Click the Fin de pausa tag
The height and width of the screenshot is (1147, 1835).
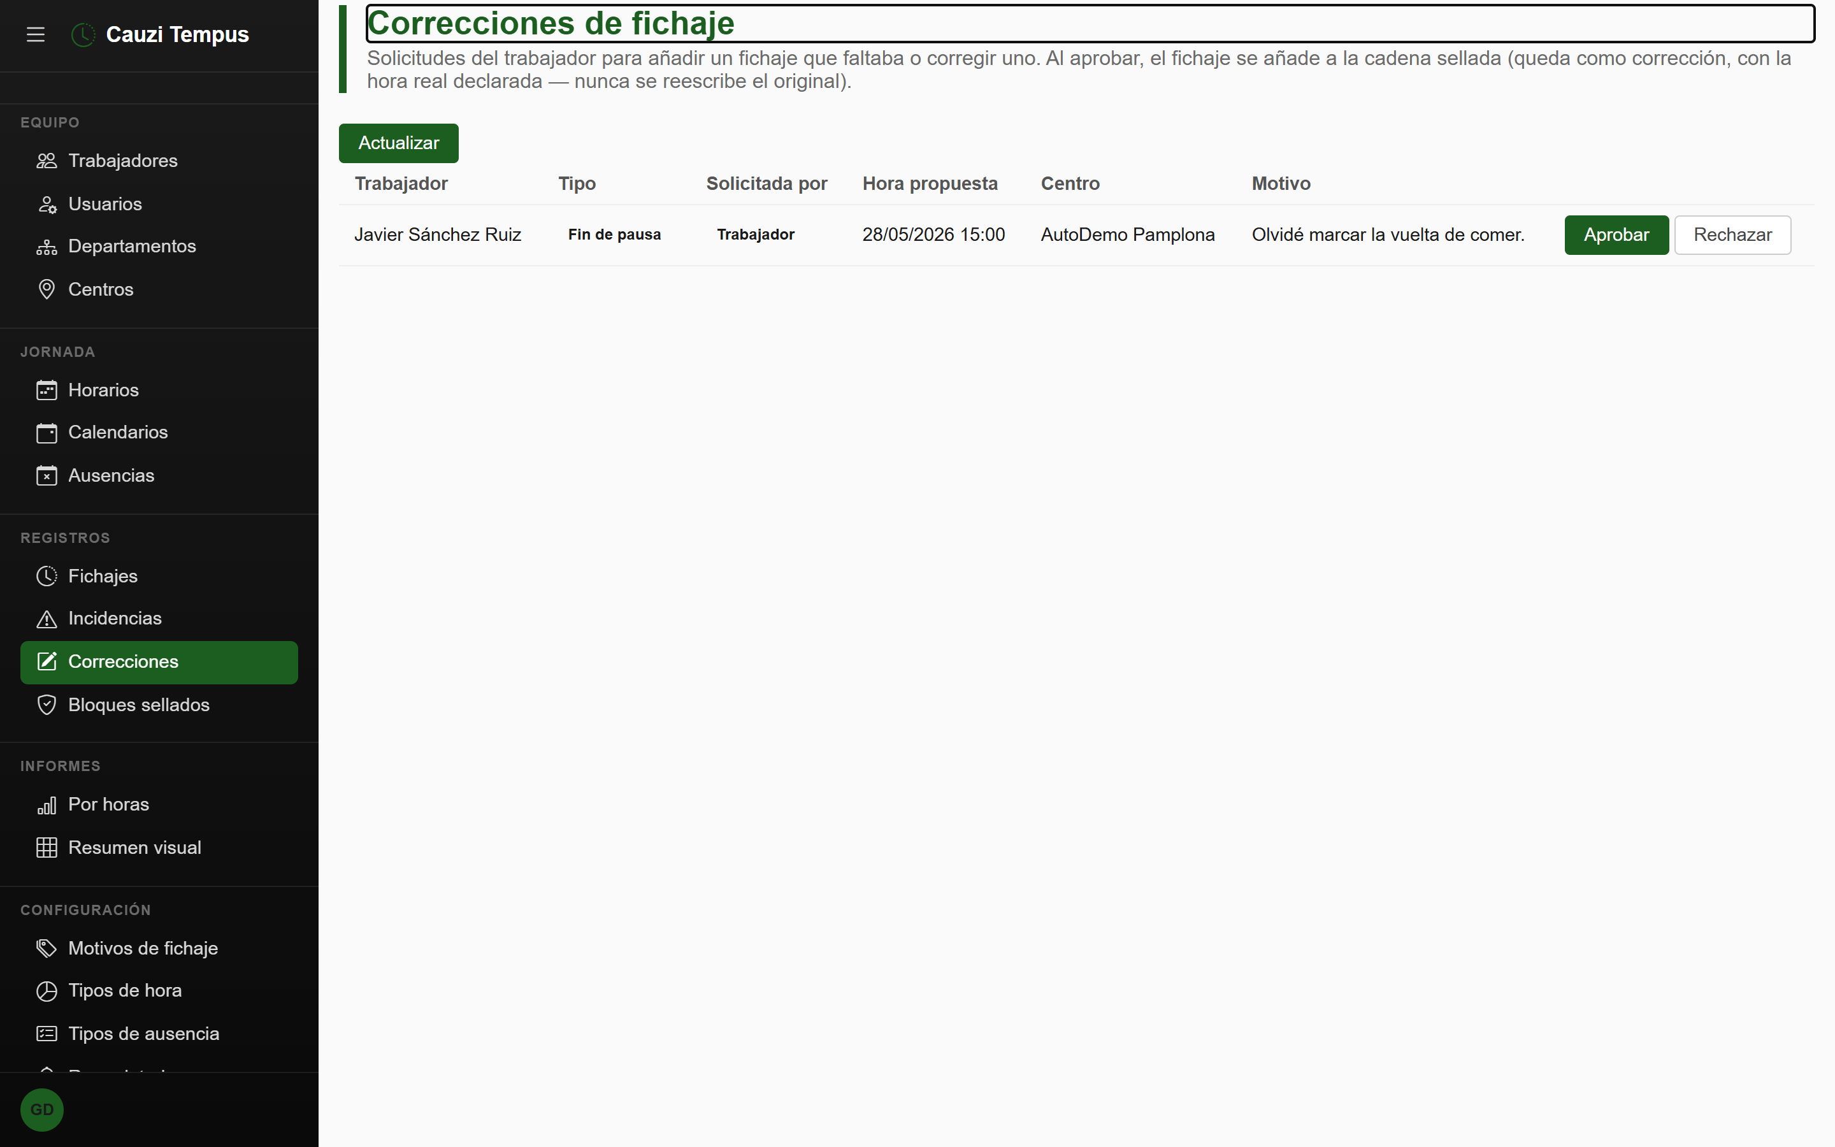[614, 235]
